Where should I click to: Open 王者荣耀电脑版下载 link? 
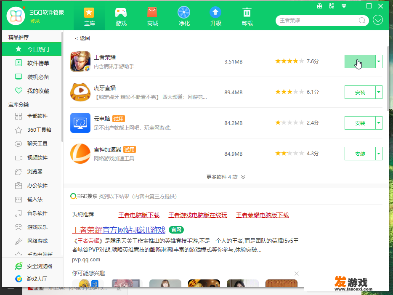point(263,215)
